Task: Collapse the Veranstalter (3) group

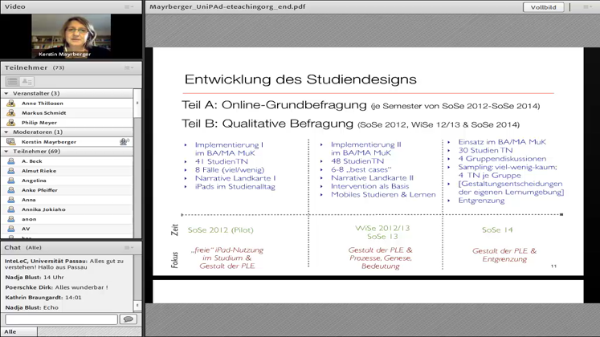Action: tap(6, 93)
